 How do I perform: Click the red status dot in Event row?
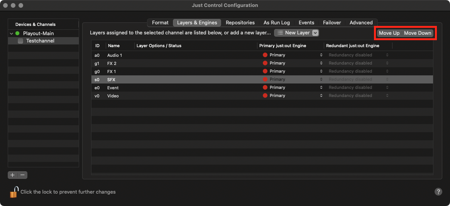coord(265,87)
